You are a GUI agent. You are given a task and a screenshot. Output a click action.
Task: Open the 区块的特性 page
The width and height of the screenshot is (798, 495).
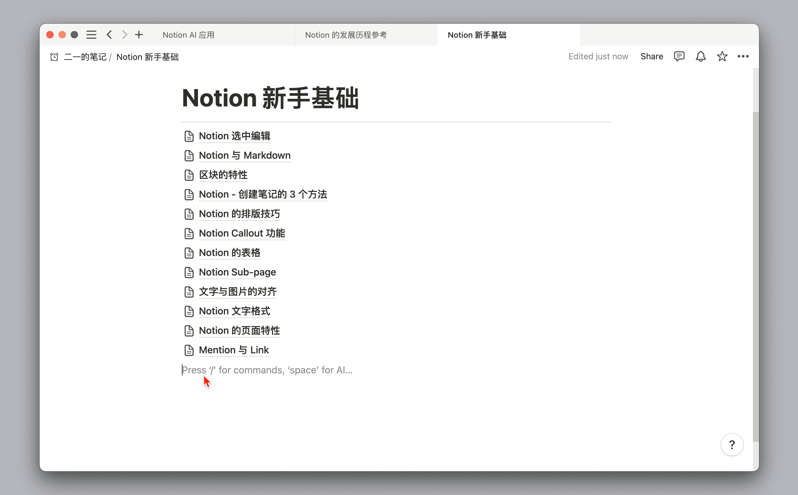click(223, 175)
